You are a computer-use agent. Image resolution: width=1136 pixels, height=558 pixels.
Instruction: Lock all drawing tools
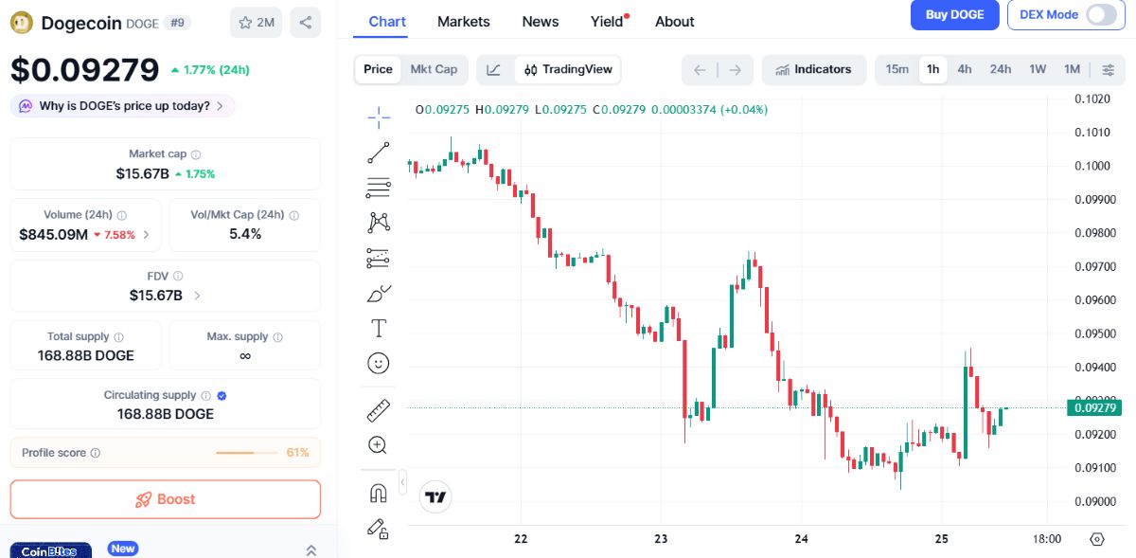click(379, 529)
